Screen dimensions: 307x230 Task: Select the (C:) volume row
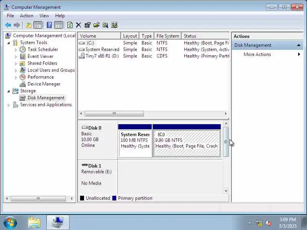(153, 43)
